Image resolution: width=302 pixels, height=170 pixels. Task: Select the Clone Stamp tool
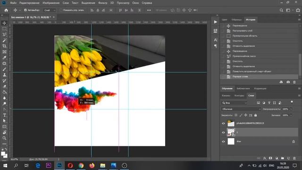point(4,75)
